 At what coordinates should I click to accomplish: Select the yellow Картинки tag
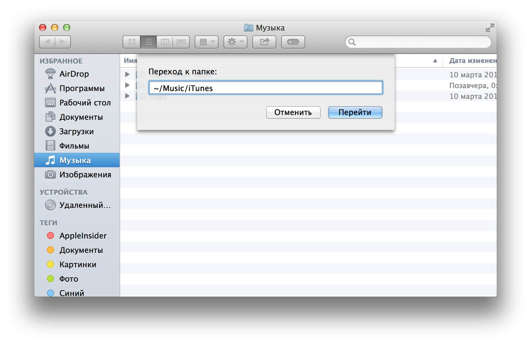point(77,264)
